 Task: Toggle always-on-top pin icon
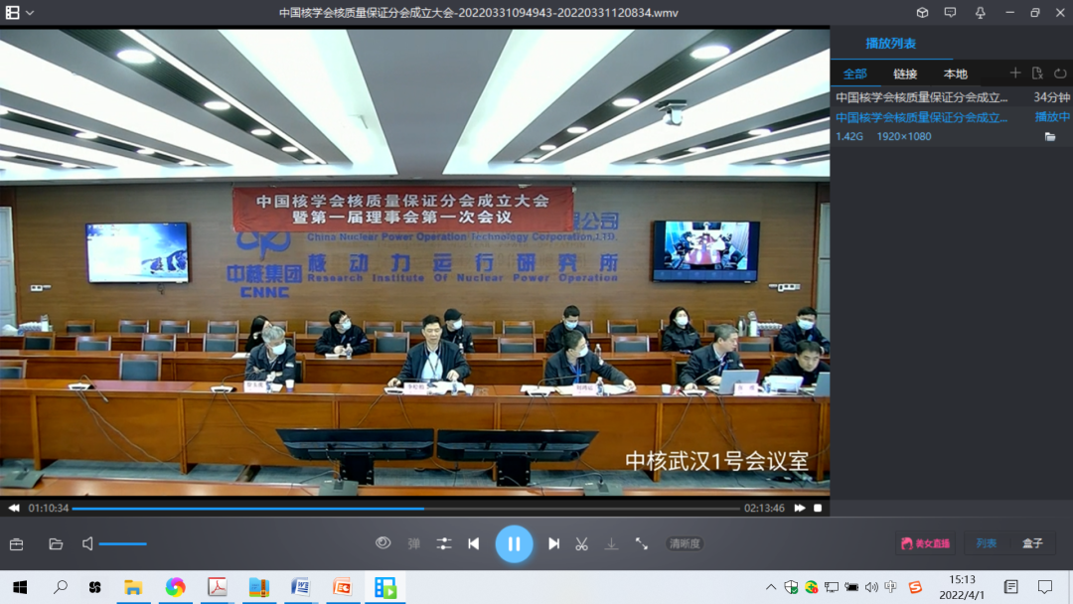tap(980, 13)
